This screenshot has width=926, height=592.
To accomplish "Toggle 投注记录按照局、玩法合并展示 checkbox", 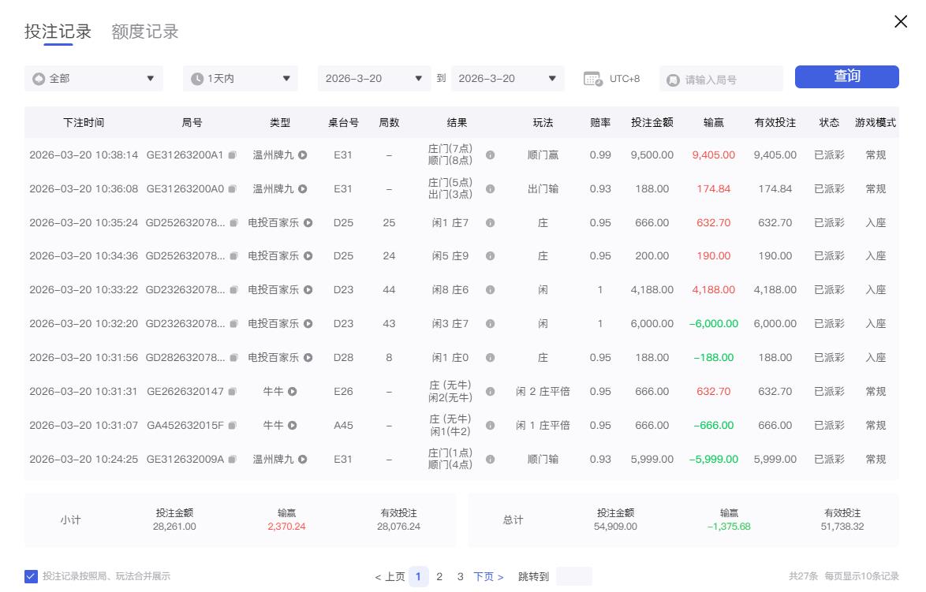I will coord(31,576).
